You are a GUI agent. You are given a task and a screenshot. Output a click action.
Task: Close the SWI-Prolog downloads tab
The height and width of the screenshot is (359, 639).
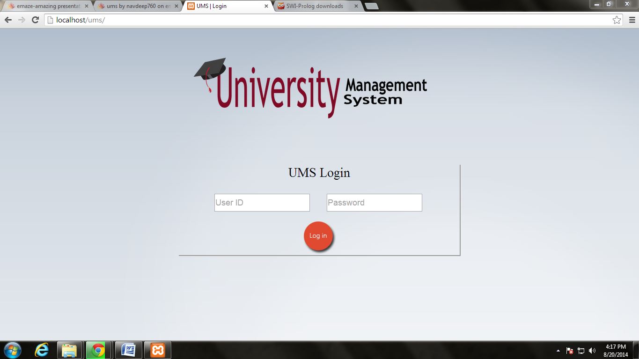(x=356, y=6)
